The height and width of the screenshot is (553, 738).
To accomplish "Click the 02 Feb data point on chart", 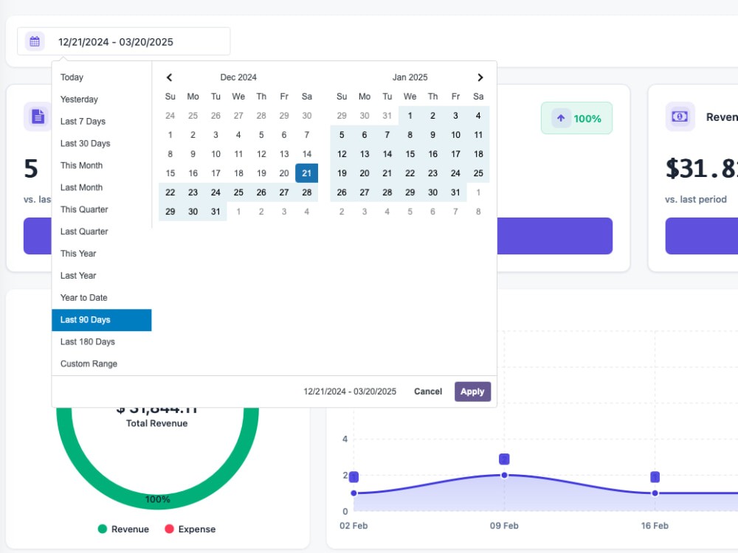I will [354, 493].
